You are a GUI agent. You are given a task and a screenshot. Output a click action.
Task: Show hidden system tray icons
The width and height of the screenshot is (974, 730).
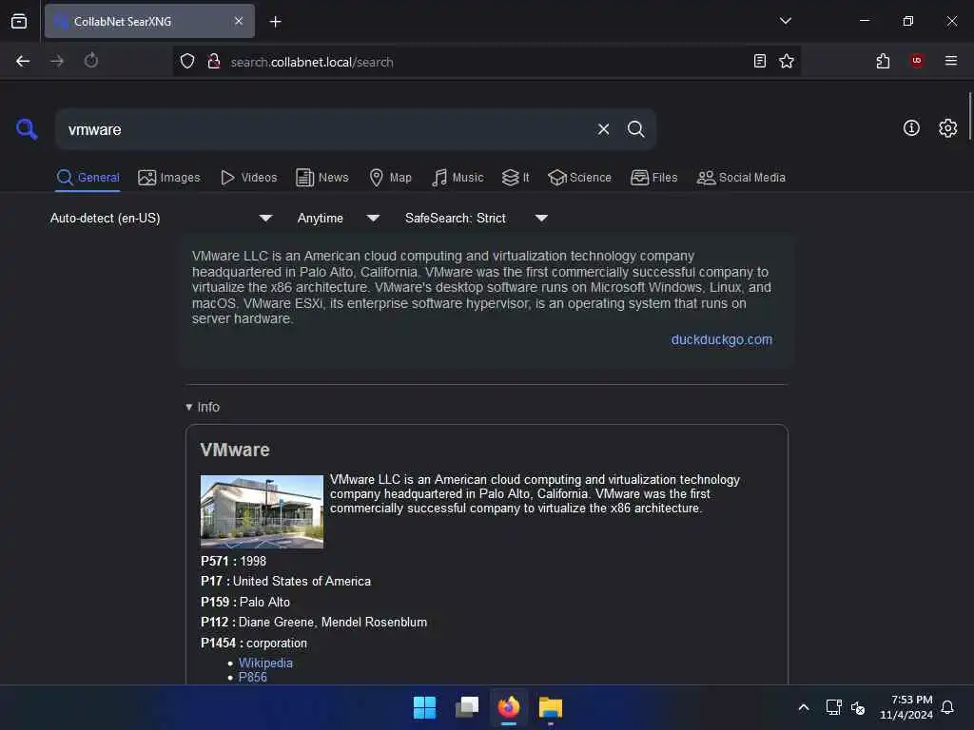click(x=803, y=707)
